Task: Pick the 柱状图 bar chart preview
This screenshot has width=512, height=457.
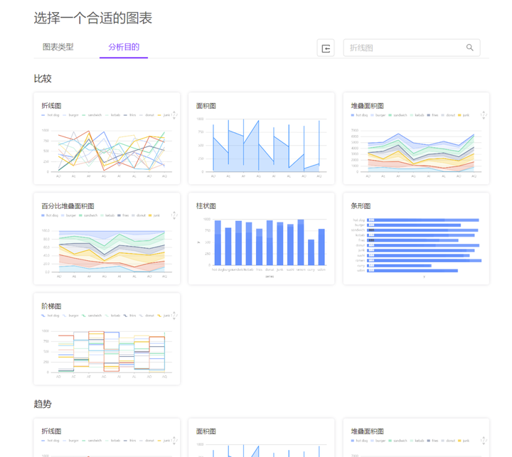Action: coord(261,239)
